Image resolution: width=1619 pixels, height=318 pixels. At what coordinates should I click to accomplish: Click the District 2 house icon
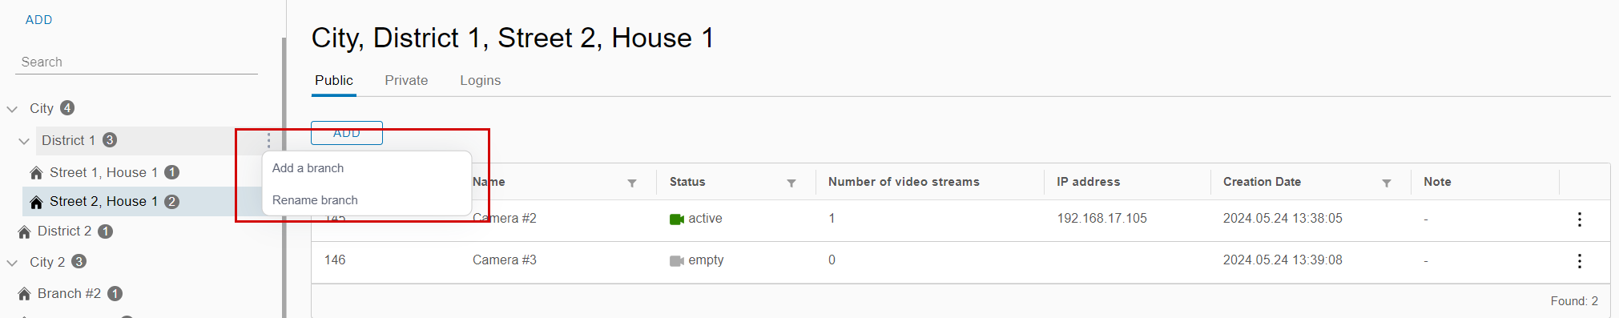click(24, 232)
